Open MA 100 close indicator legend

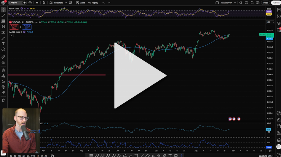15,32
